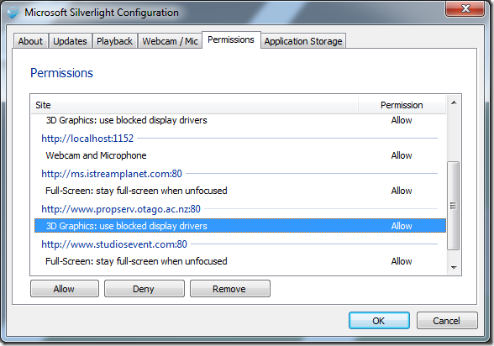Open the Updates tab
This screenshot has width=494, height=346.
click(x=71, y=41)
